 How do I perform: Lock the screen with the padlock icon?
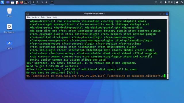177,2
